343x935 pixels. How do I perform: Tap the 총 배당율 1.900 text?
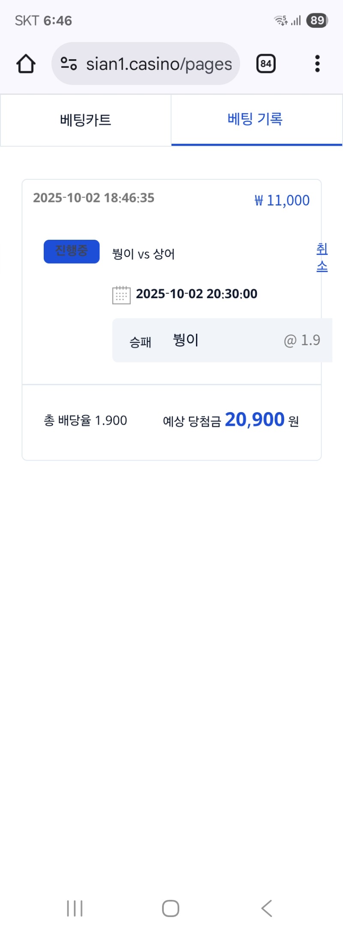point(85,420)
